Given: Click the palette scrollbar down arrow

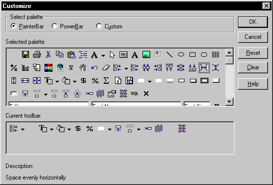Looking at the screenshot, I should click(229, 102).
